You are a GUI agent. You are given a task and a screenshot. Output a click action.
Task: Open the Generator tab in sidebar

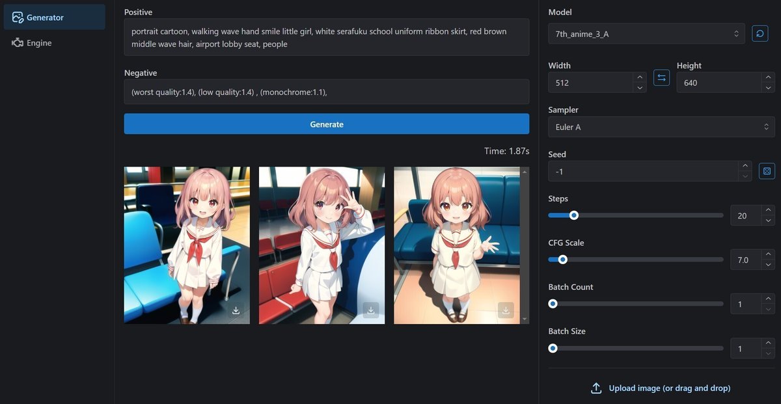pyautogui.click(x=54, y=17)
